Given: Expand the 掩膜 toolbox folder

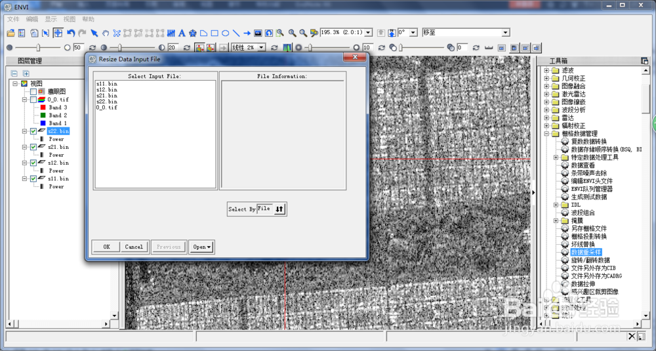Looking at the screenshot, I should [556, 220].
